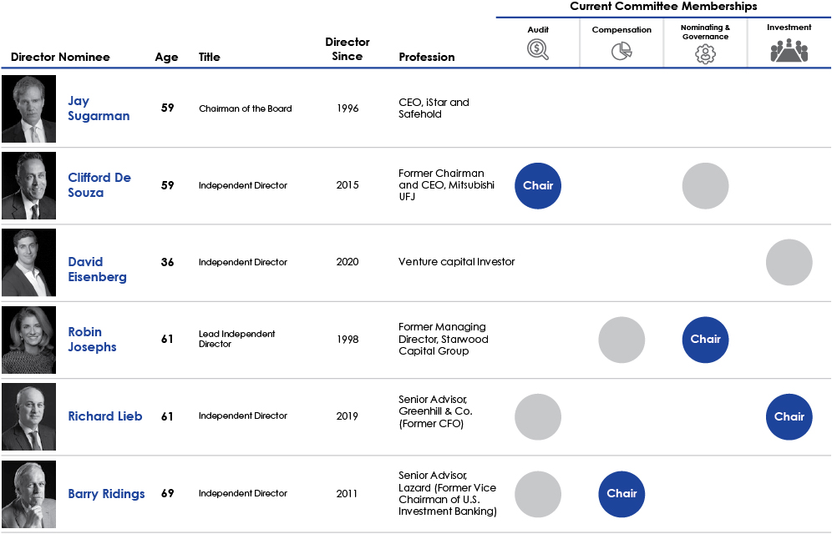Click the Nominating & Governance gear icon
The height and width of the screenshot is (534, 832).
click(x=705, y=54)
